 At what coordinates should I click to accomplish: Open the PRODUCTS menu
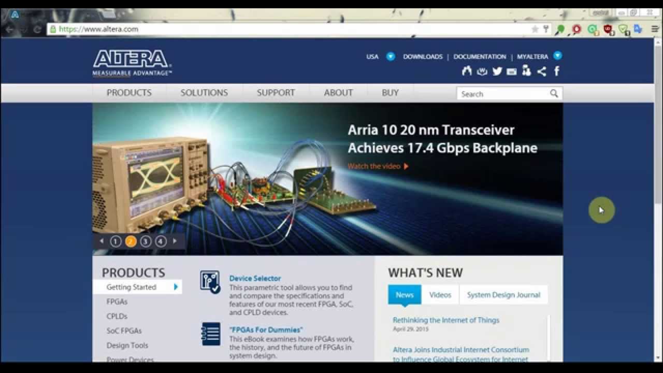pyautogui.click(x=129, y=93)
